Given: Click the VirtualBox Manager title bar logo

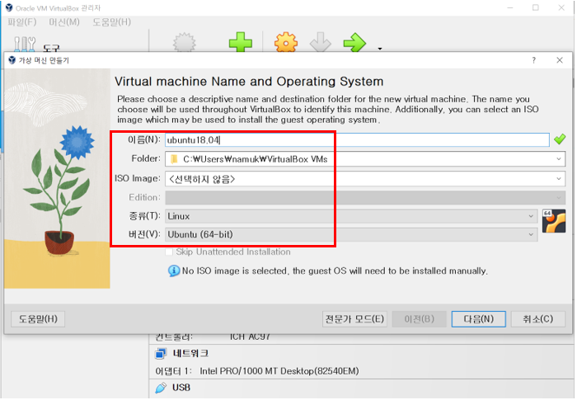Looking at the screenshot, I should point(9,7).
